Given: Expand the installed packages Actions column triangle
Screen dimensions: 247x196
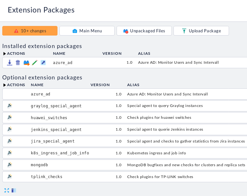Looking at the screenshot, I should pyautogui.click(x=4, y=54).
